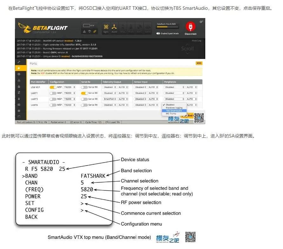283x249 pixels.
Task: Click the Betaflight bee logo
Action: tap(24, 28)
